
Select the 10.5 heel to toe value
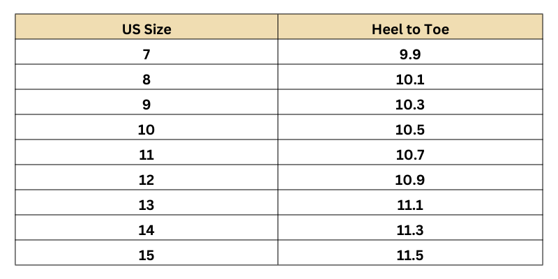(410, 130)
